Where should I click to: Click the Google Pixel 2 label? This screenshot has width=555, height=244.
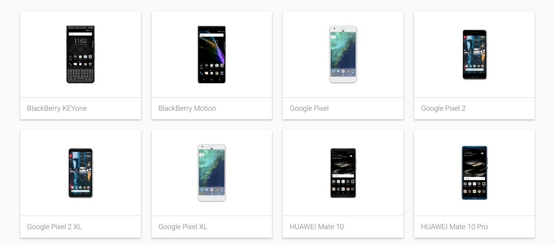(443, 108)
